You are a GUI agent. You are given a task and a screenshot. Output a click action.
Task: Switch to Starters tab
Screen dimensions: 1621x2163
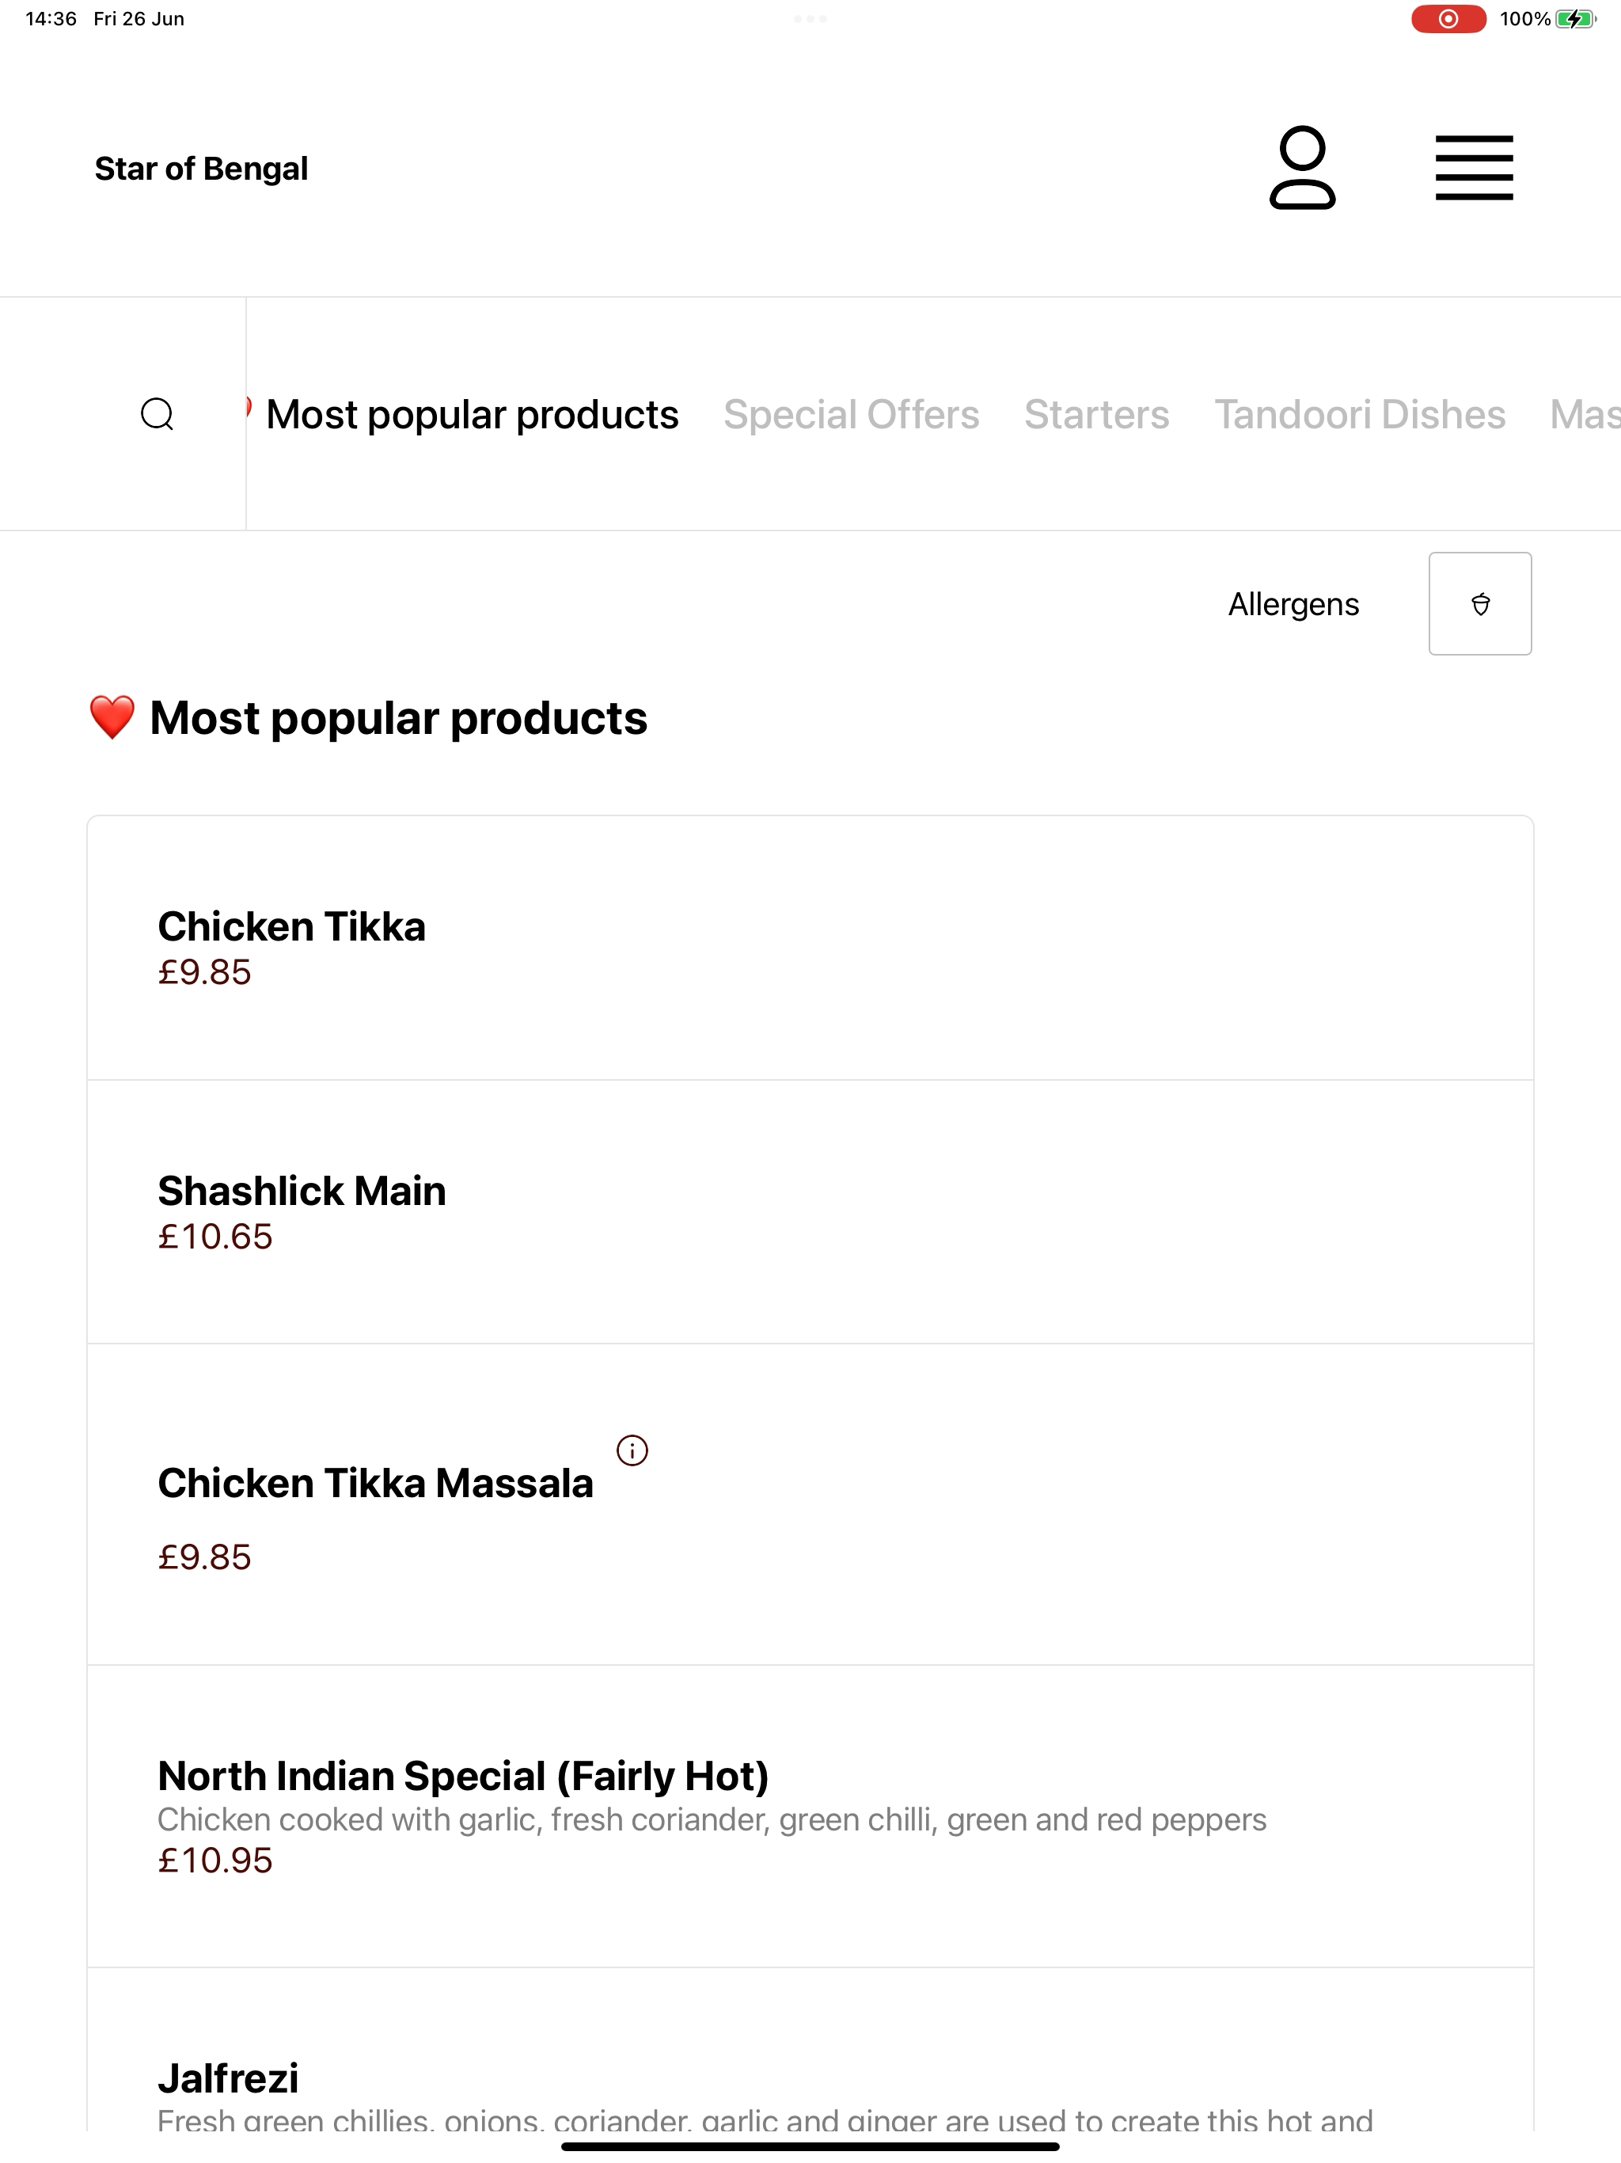coord(1096,415)
